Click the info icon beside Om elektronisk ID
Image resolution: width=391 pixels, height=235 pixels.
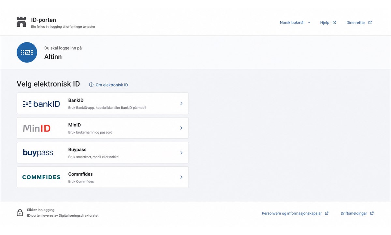pyautogui.click(x=91, y=85)
